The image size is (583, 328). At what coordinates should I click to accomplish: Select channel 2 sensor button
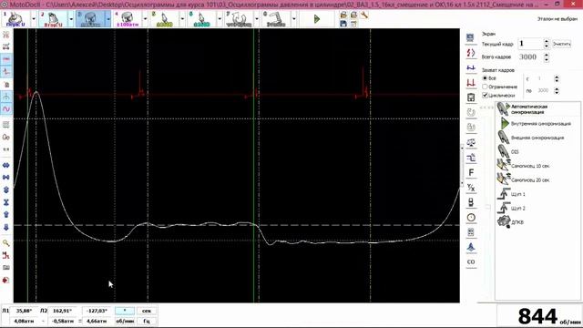[53, 19]
